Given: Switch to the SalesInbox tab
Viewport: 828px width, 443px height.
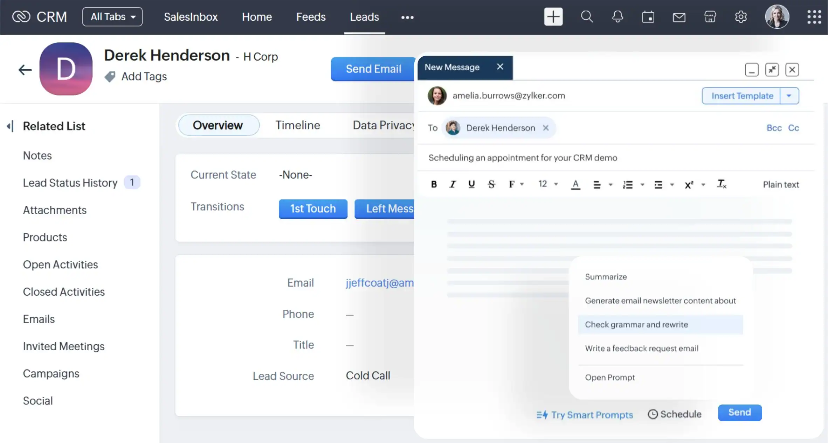Looking at the screenshot, I should [191, 17].
